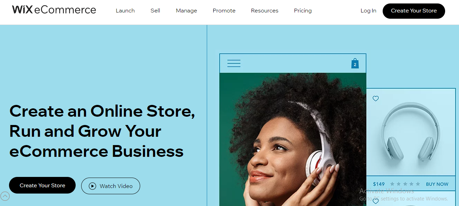This screenshot has width=459, height=206.
Task: Click the Wix eCommerce logo
Action: click(54, 10)
